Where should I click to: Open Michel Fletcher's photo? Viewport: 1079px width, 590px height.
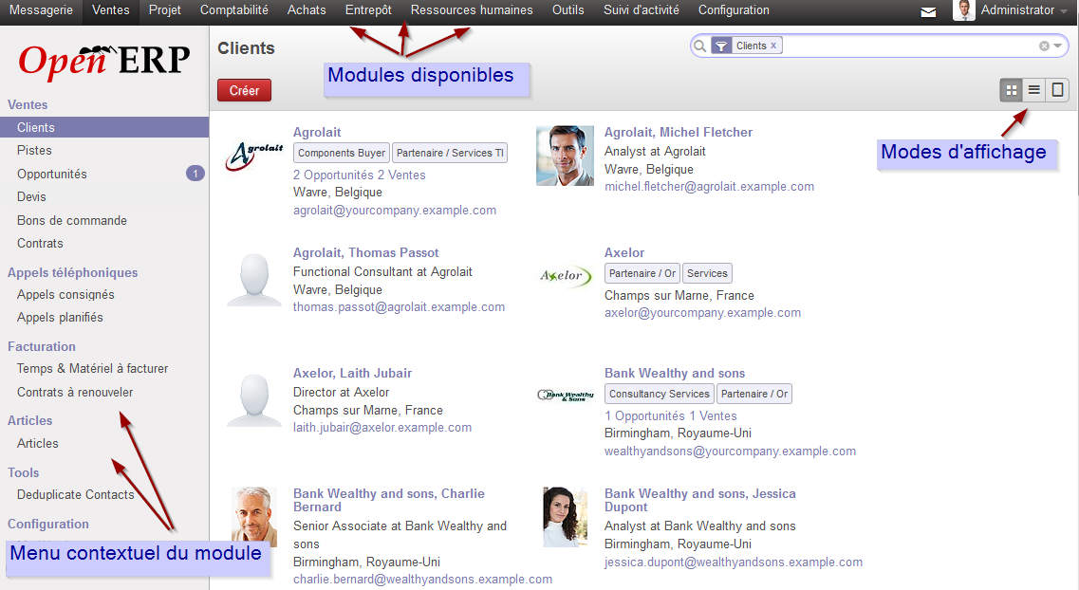pyautogui.click(x=565, y=156)
